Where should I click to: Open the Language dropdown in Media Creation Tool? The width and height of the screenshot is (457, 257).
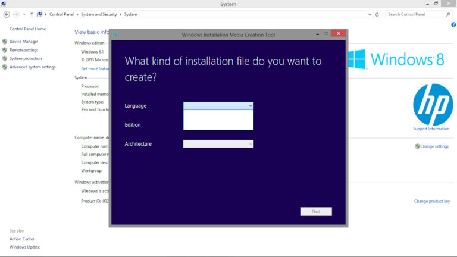pyautogui.click(x=218, y=106)
